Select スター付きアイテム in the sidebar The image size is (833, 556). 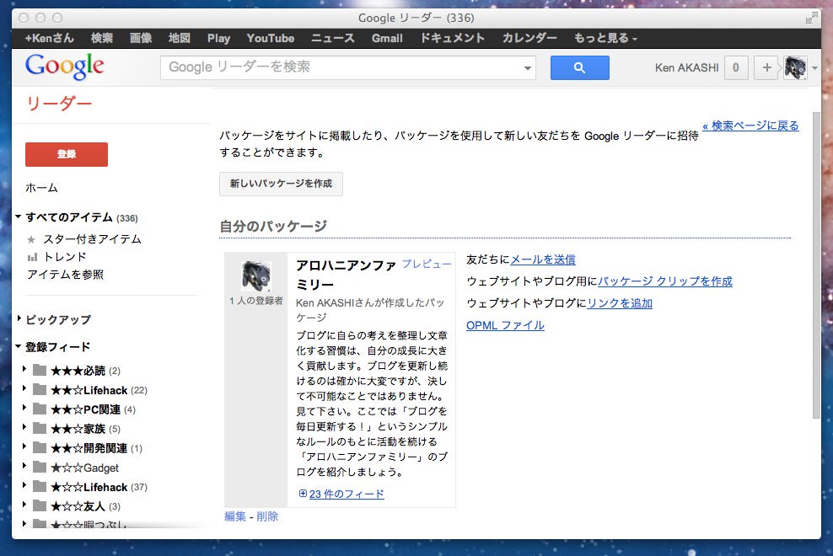point(92,239)
